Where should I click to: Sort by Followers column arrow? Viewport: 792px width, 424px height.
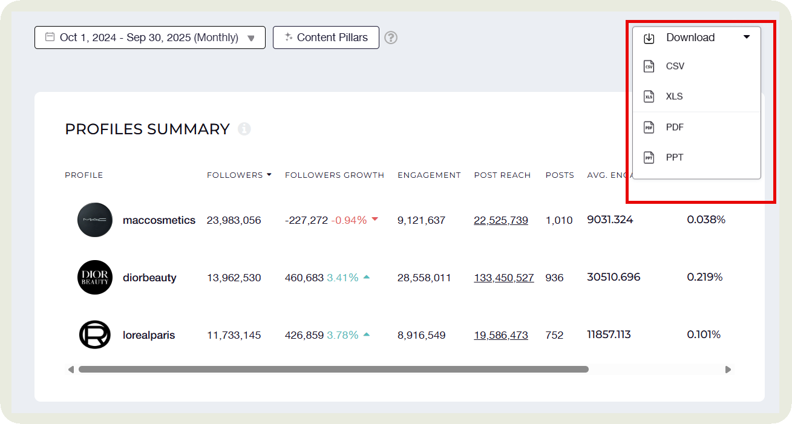(x=269, y=175)
